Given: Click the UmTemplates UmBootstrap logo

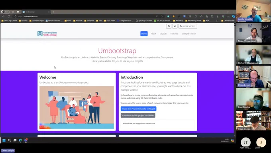Looking at the screenshot, I should coord(47,34).
